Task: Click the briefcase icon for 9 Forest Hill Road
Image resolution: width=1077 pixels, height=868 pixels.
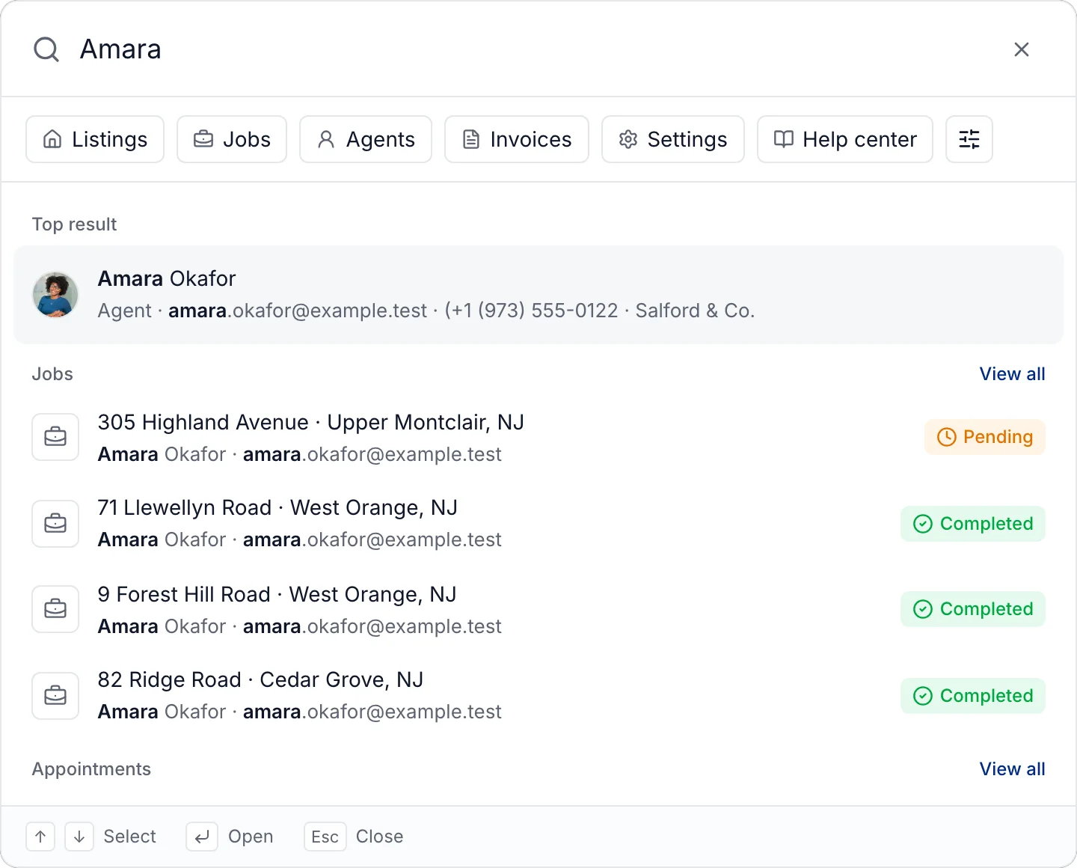Action: (55, 609)
